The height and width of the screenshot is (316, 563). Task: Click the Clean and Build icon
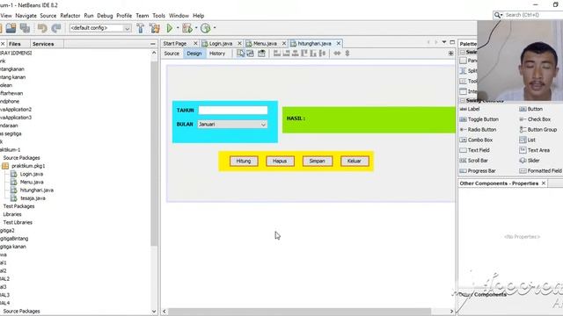click(x=155, y=28)
